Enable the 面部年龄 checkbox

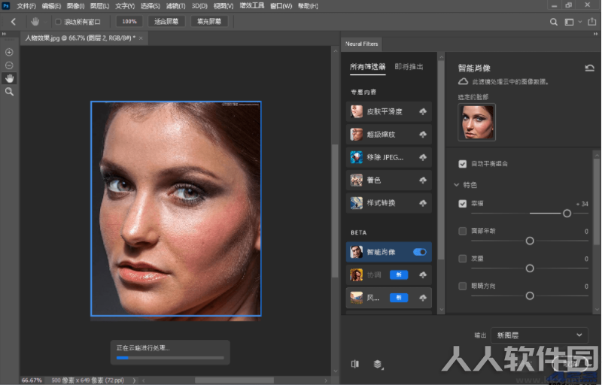[x=463, y=232]
